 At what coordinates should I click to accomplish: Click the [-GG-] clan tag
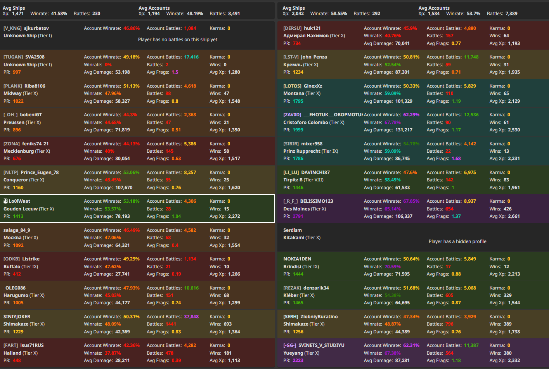[289, 345]
